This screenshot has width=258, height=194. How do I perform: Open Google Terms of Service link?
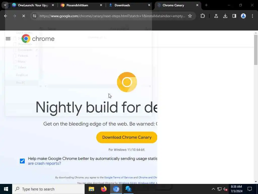[118, 178]
